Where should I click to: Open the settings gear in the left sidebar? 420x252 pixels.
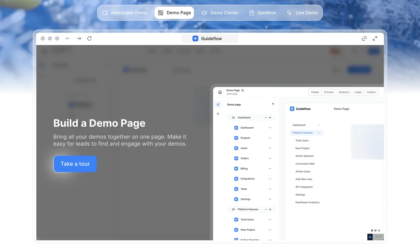[x=218, y=114]
